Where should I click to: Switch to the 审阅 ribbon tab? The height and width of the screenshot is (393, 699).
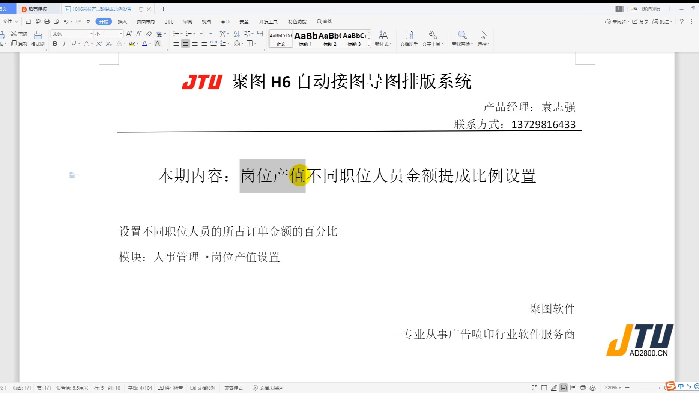click(188, 21)
